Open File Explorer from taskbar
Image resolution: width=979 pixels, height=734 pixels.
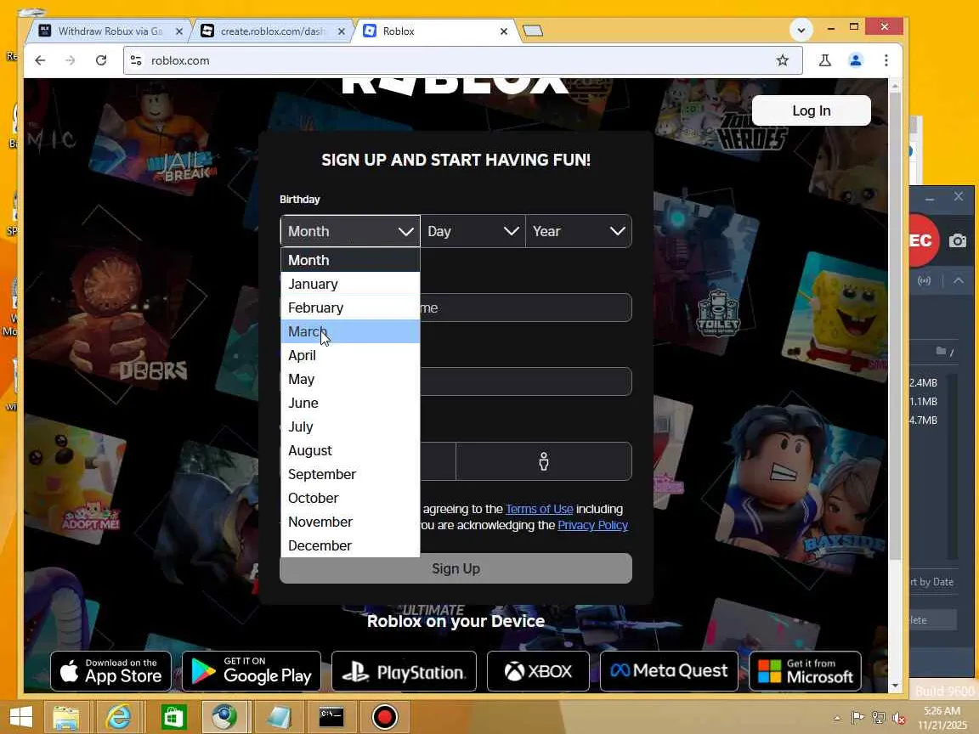65,717
